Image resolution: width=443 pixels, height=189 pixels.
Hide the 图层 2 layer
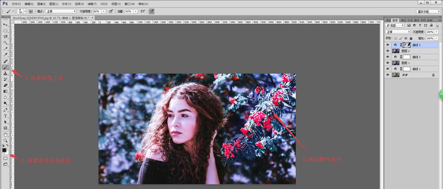tap(388, 51)
